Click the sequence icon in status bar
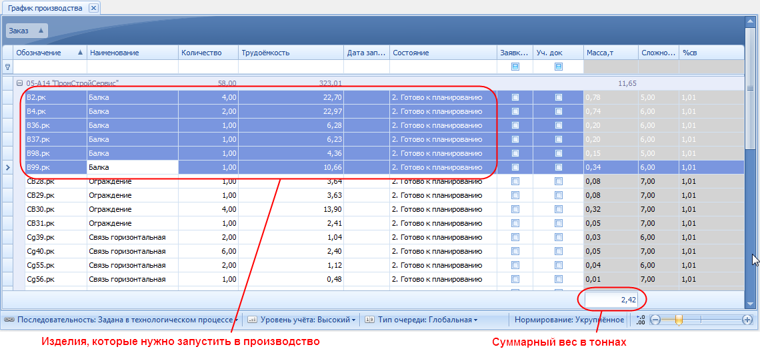 (9, 320)
